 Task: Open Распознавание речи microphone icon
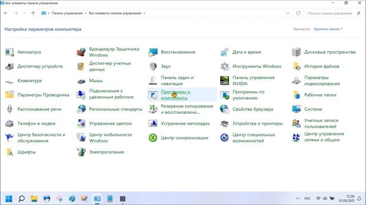coord(10,109)
